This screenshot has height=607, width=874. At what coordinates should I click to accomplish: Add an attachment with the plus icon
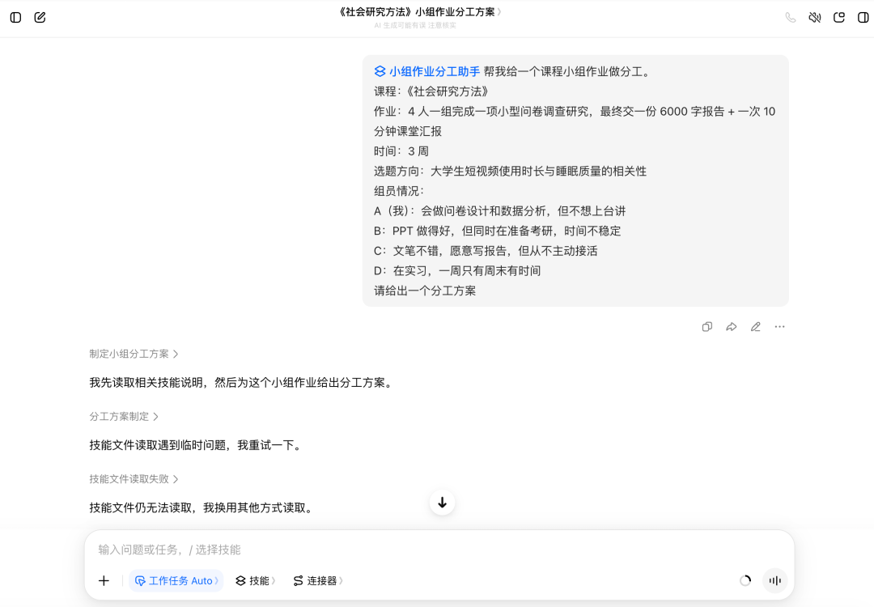click(104, 581)
